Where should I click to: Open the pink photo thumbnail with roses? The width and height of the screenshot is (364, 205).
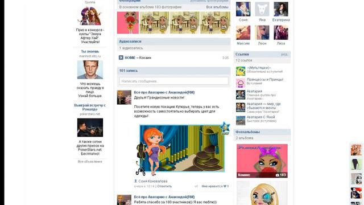click(128, 23)
